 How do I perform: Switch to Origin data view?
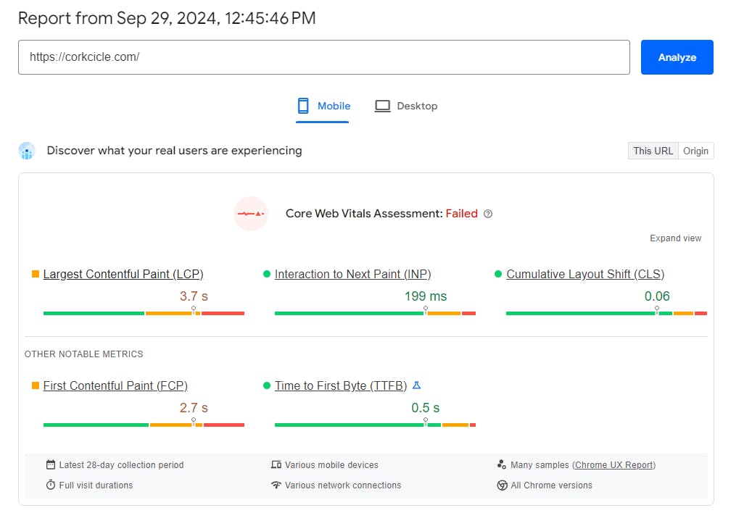tap(695, 151)
